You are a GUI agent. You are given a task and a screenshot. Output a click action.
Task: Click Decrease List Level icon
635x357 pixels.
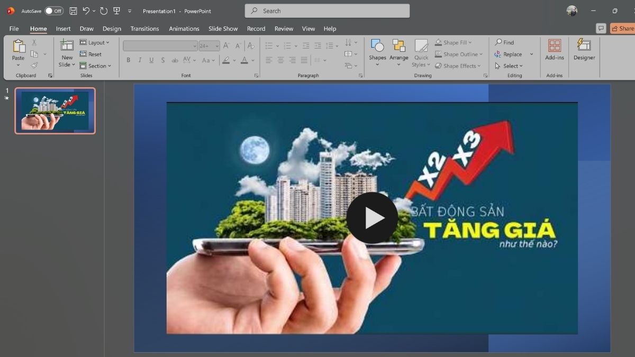click(x=306, y=46)
